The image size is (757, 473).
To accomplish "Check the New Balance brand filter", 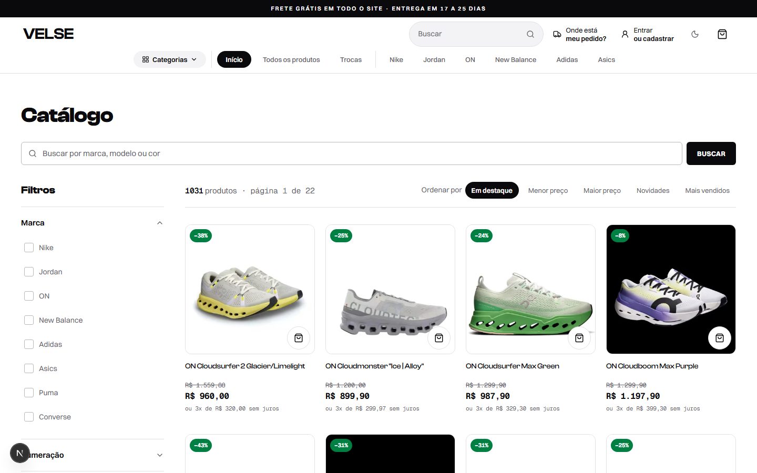I will 29,320.
